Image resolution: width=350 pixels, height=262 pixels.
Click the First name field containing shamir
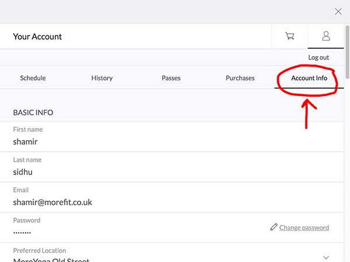click(117, 142)
